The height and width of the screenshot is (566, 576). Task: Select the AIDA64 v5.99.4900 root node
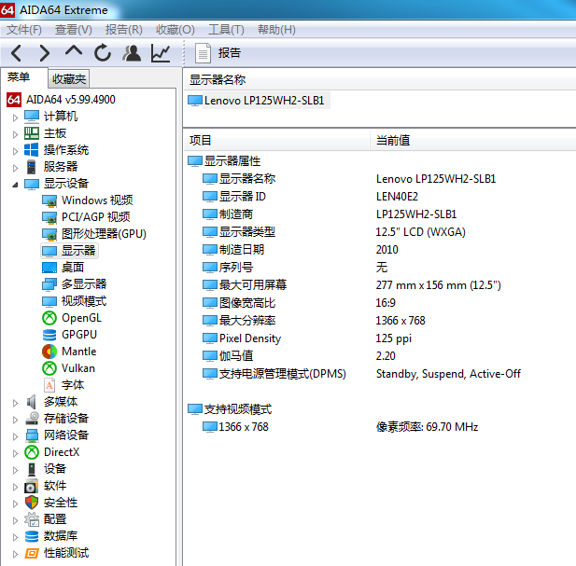tap(71, 100)
